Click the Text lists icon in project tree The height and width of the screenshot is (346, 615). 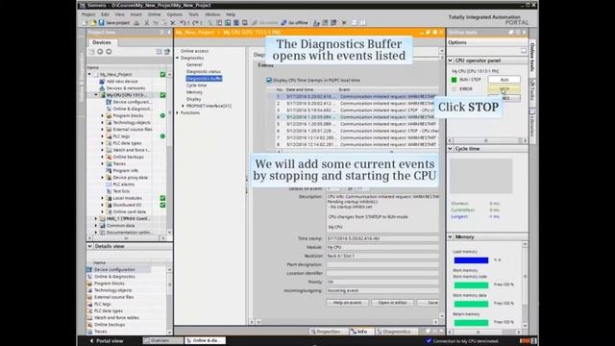[x=109, y=191]
